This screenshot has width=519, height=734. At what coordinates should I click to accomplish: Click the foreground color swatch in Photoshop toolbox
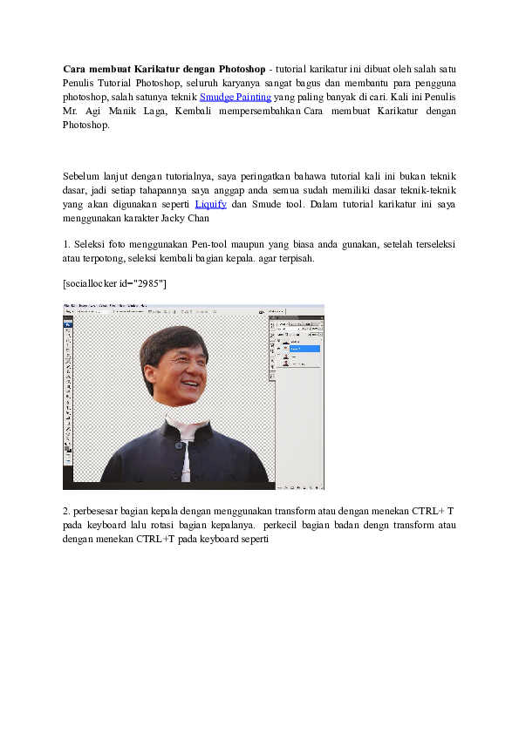(67, 448)
